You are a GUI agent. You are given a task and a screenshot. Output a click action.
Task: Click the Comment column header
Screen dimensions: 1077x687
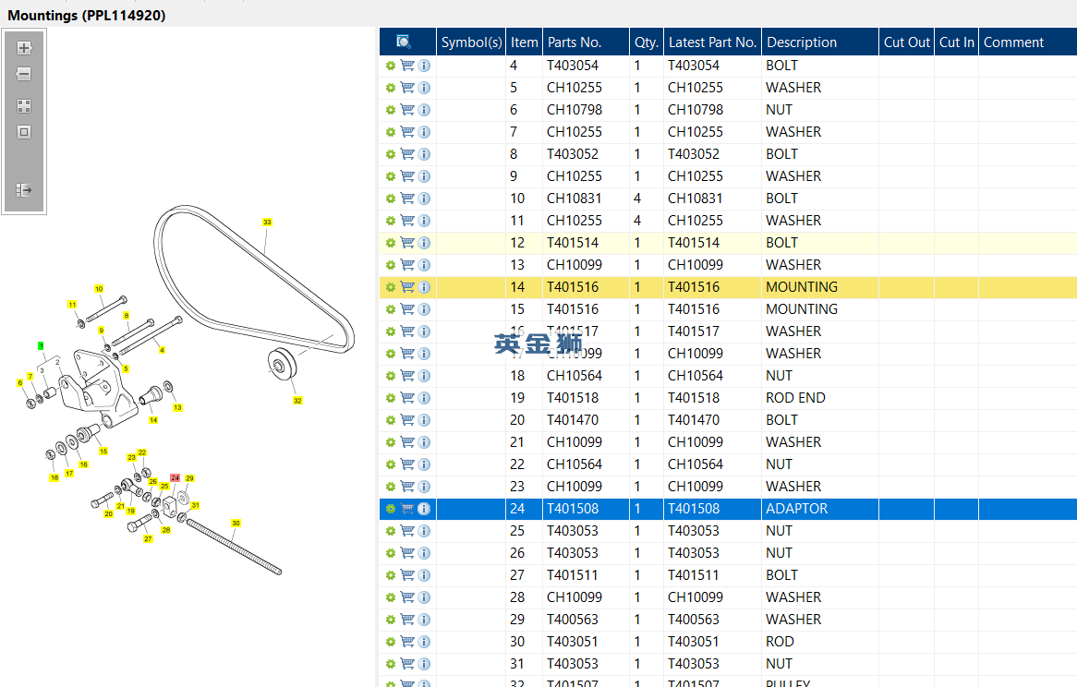[1028, 42]
